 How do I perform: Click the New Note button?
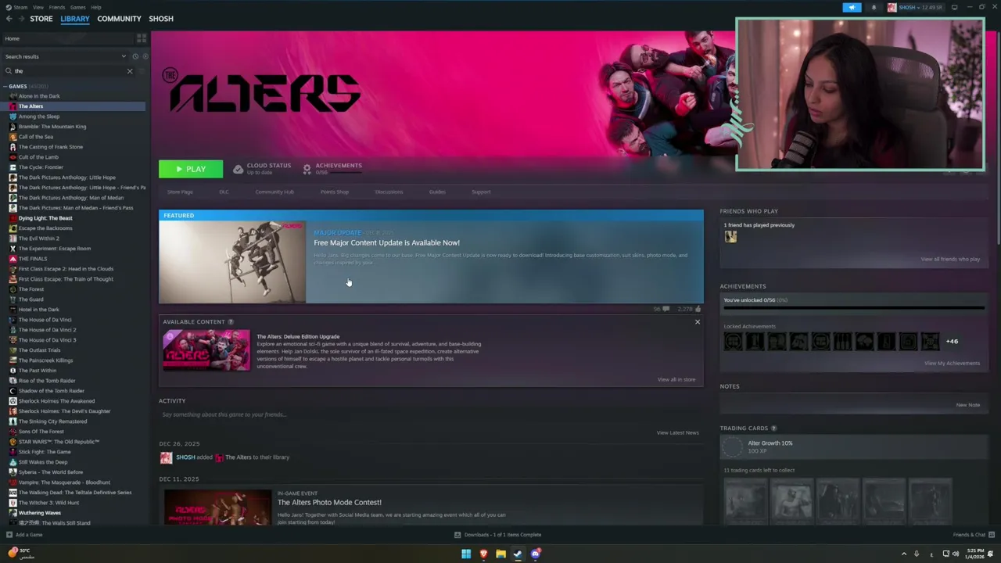point(967,405)
